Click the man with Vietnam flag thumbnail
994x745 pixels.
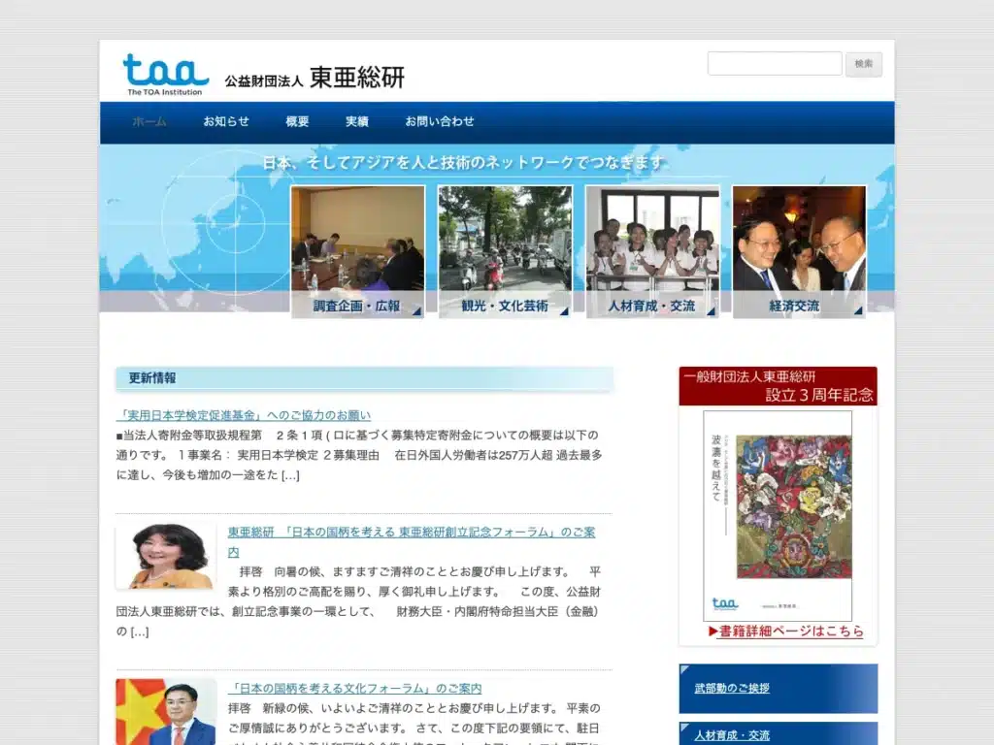click(166, 712)
